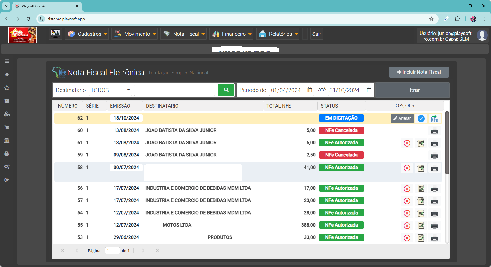Viewport: 491px width, 267px height.
Task: Click NFe Cancelada badge for note 60
Action: click(x=341, y=130)
